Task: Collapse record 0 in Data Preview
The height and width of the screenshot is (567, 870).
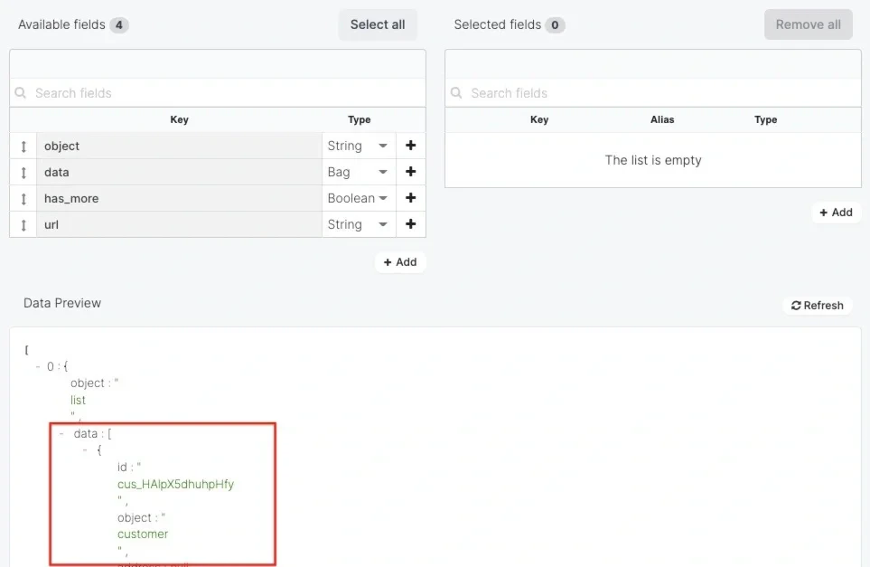Action: [39, 366]
